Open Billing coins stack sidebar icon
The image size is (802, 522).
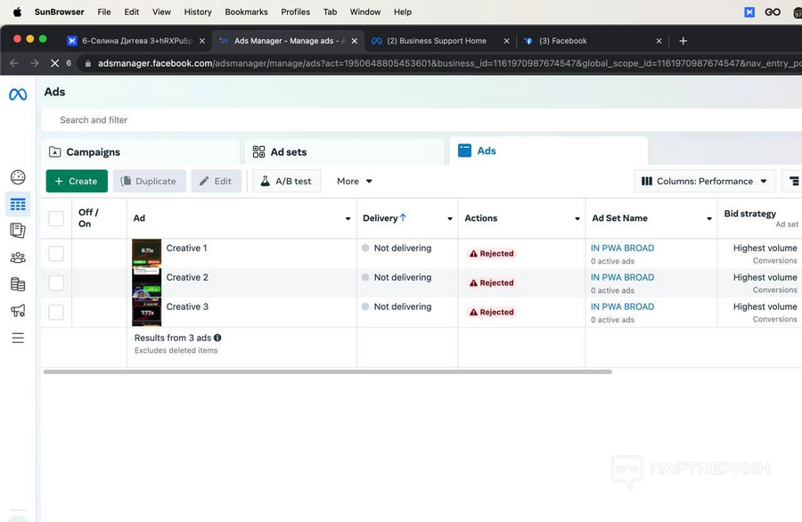pyautogui.click(x=18, y=284)
